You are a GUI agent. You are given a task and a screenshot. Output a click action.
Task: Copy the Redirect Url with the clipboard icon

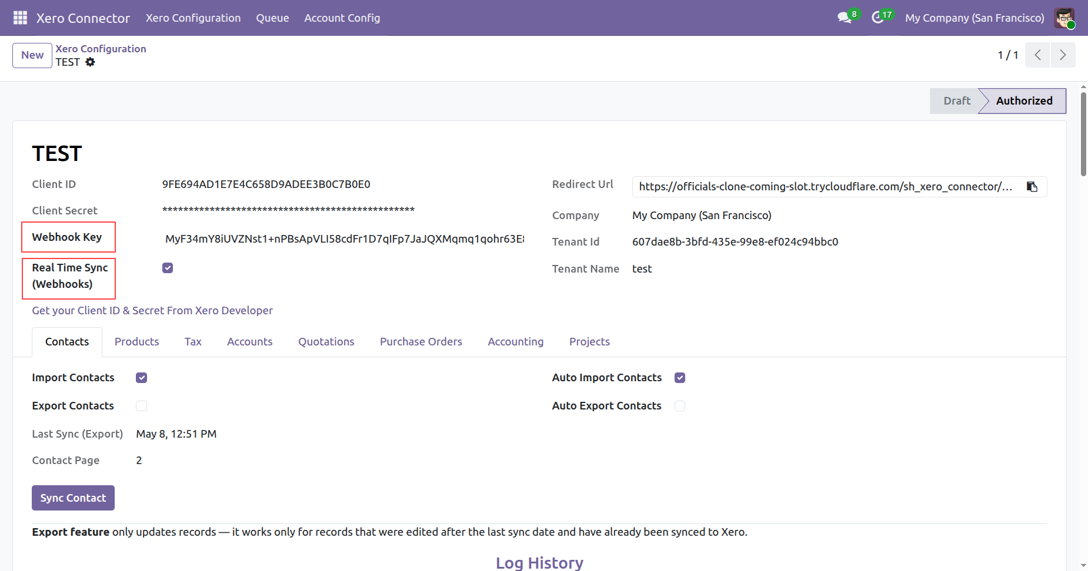1032,187
